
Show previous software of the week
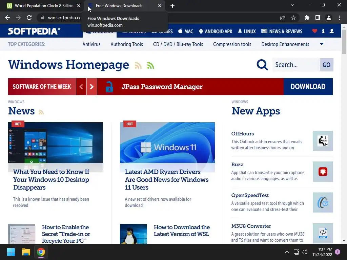pos(81,87)
